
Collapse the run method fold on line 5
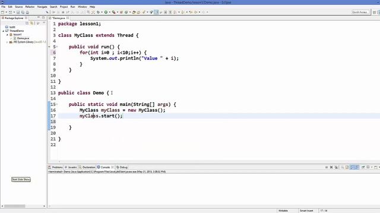click(x=57, y=47)
